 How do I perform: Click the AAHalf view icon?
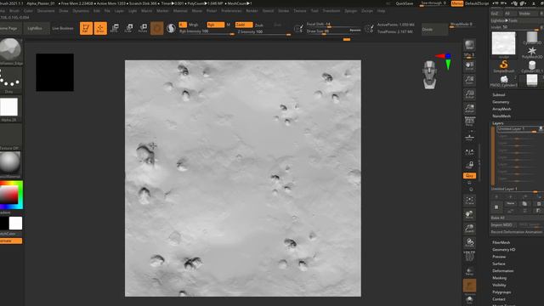tap(469, 108)
